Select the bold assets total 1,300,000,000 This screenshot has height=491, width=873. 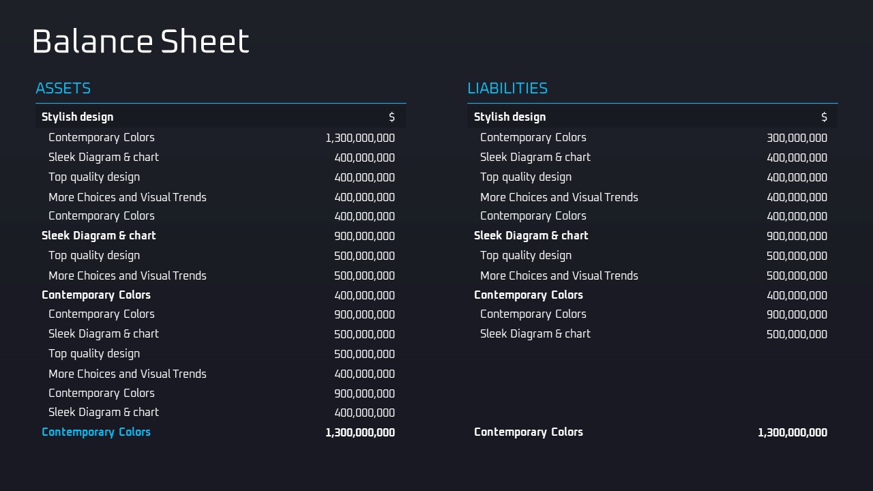(x=360, y=432)
